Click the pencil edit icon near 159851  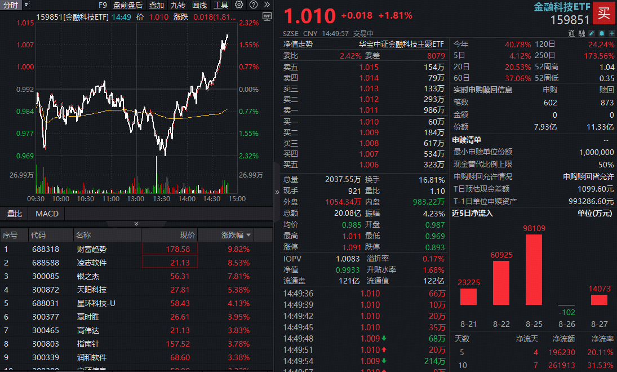(592, 33)
